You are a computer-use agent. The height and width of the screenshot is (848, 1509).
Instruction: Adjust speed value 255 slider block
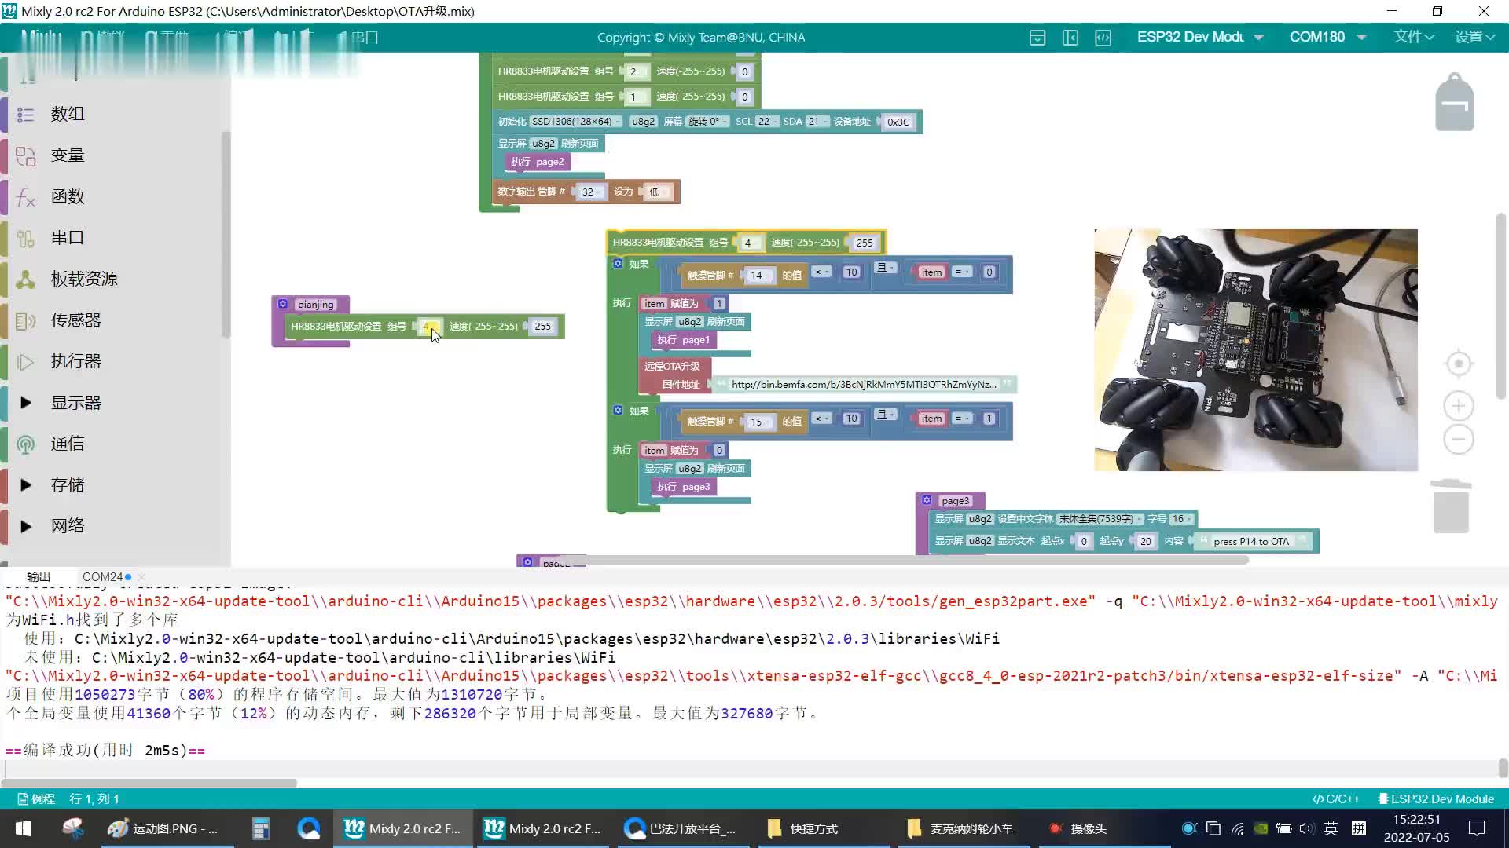(544, 326)
